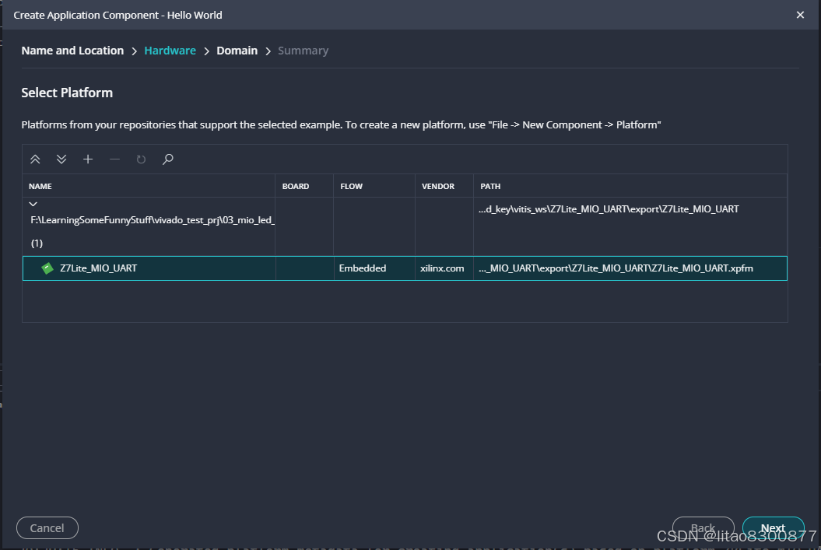The image size is (821, 550).
Task: Close the Create Application Component dialog
Action: [800, 15]
